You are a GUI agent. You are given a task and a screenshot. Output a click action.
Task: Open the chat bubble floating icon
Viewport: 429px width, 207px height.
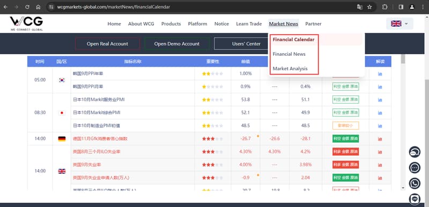pos(415,168)
